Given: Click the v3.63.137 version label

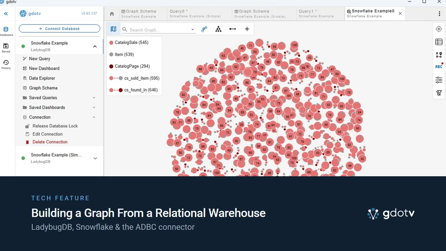Looking at the screenshot, I should [x=89, y=14].
